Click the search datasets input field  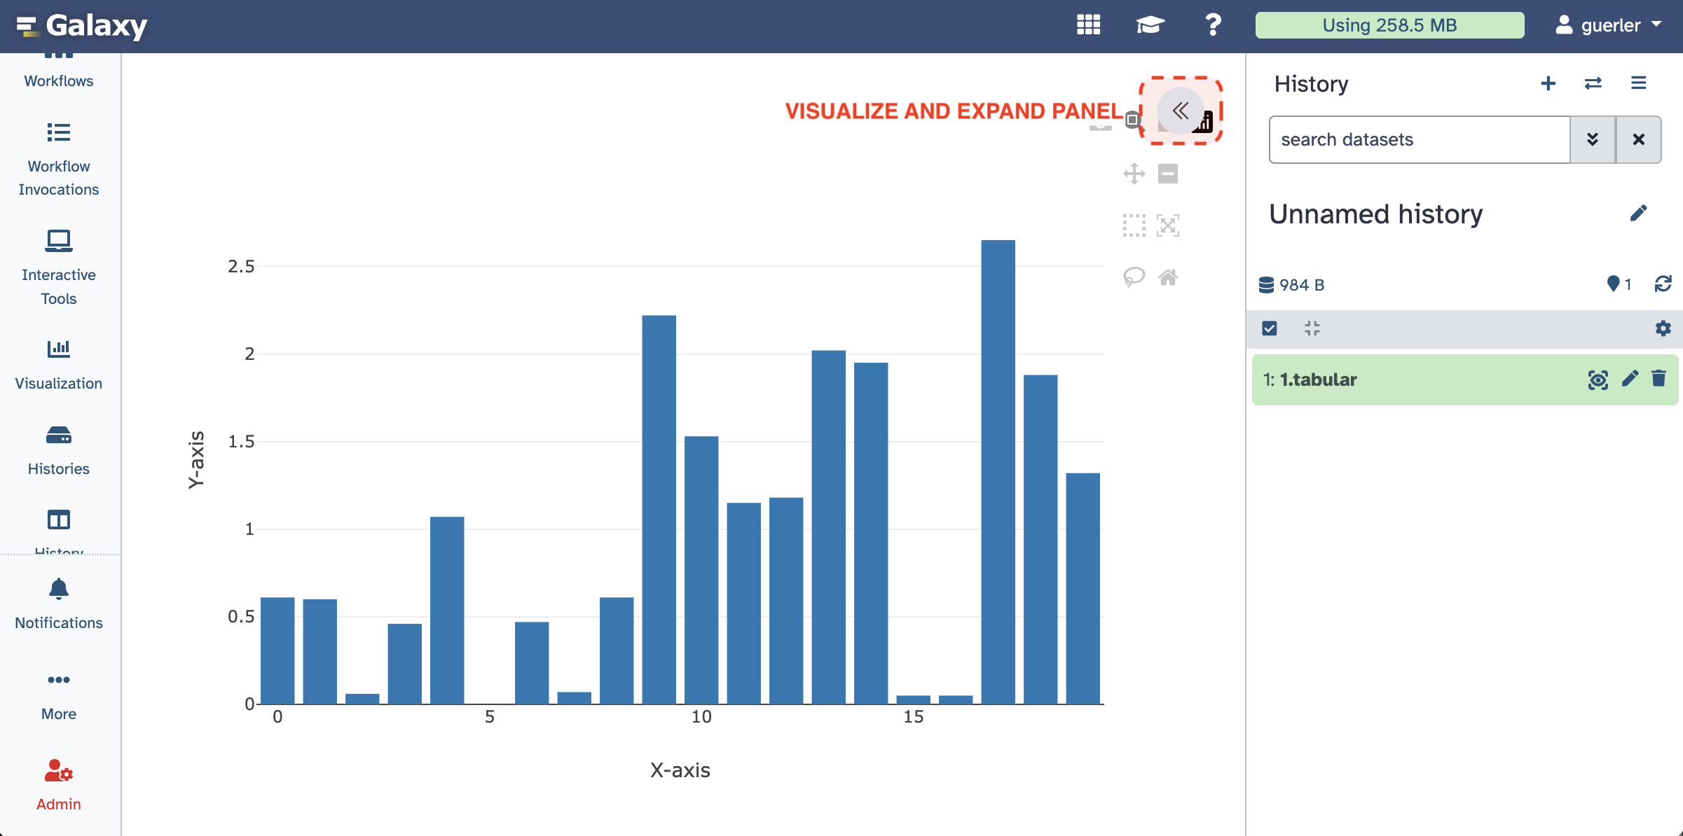pos(1419,139)
